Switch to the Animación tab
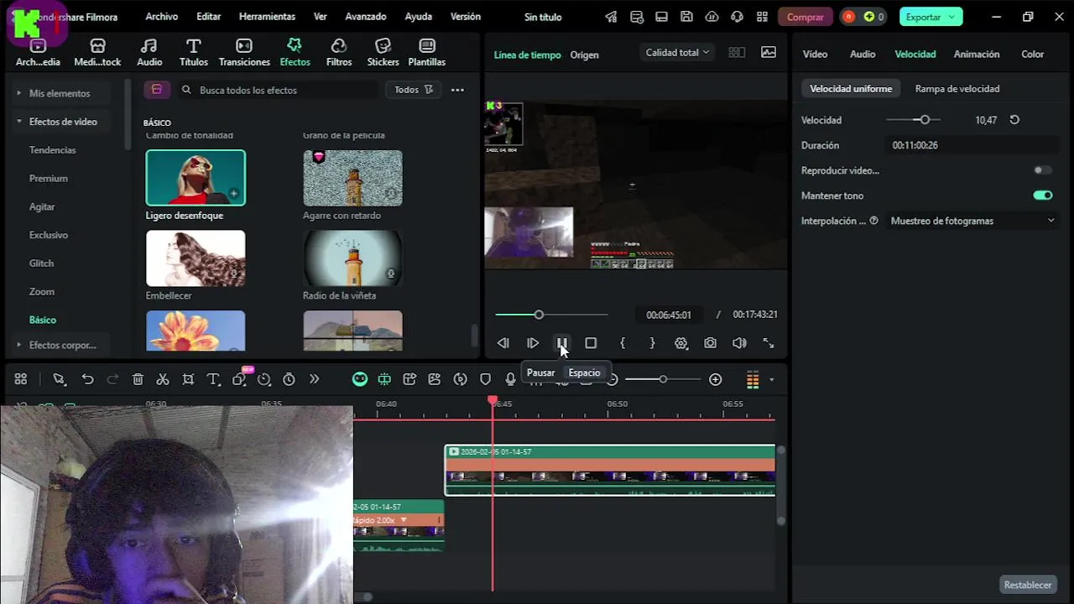 click(x=977, y=54)
